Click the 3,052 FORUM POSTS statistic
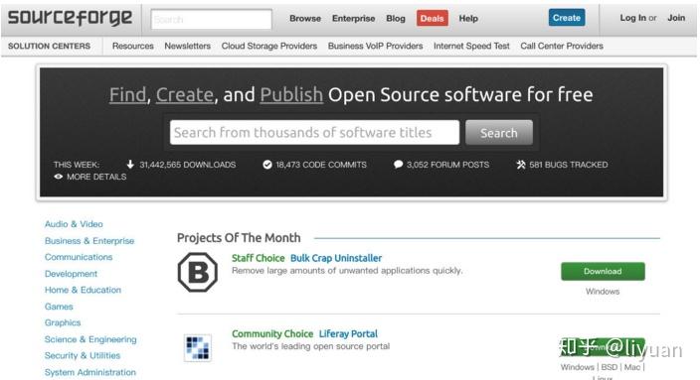The height and width of the screenshot is (380, 700). click(x=447, y=165)
